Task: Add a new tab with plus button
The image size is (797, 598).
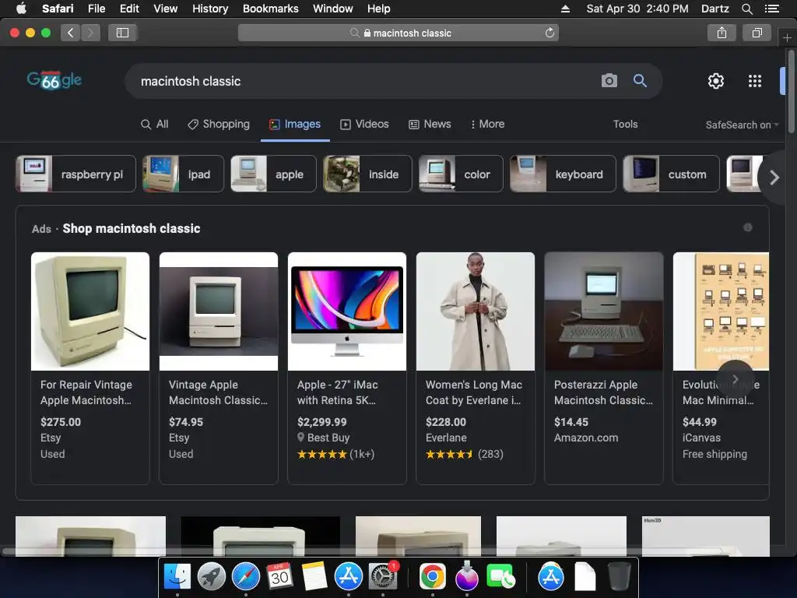Action: click(787, 37)
